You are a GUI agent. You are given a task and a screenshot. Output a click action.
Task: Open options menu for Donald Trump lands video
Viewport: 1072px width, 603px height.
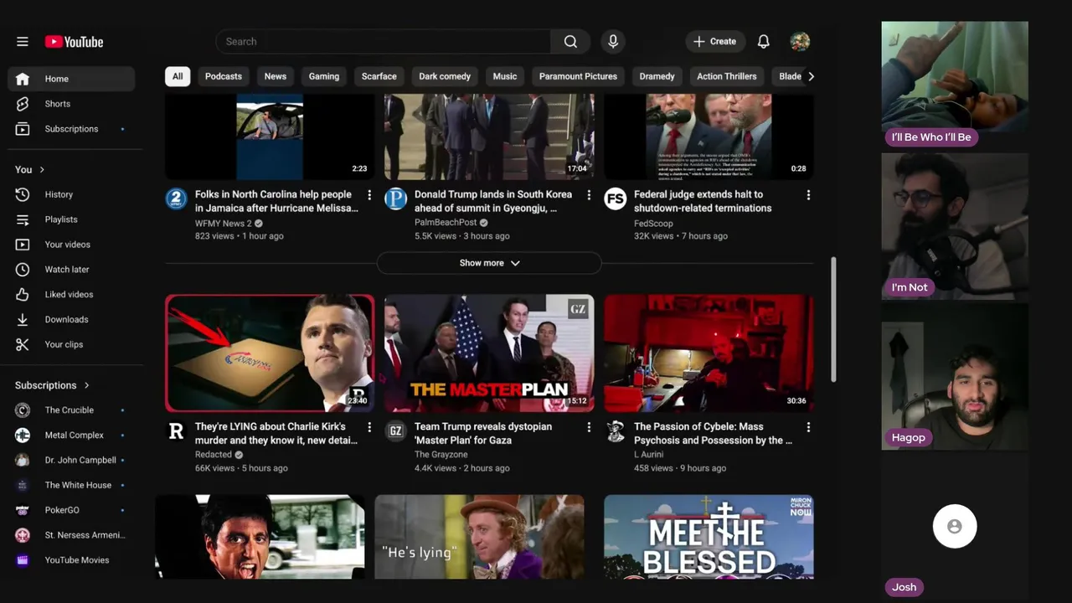pos(589,195)
